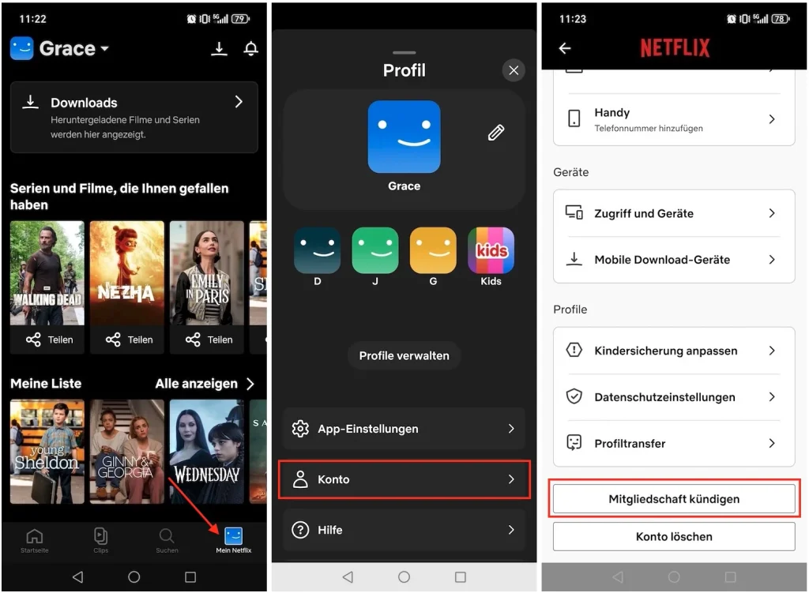This screenshot has height=593, width=809.
Task: Share Nezha via Teilen
Action: 129,340
